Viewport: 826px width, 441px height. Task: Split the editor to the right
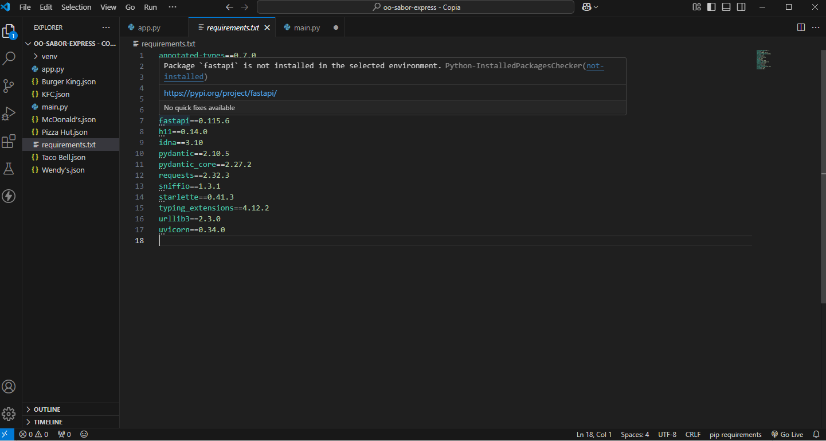click(x=801, y=28)
